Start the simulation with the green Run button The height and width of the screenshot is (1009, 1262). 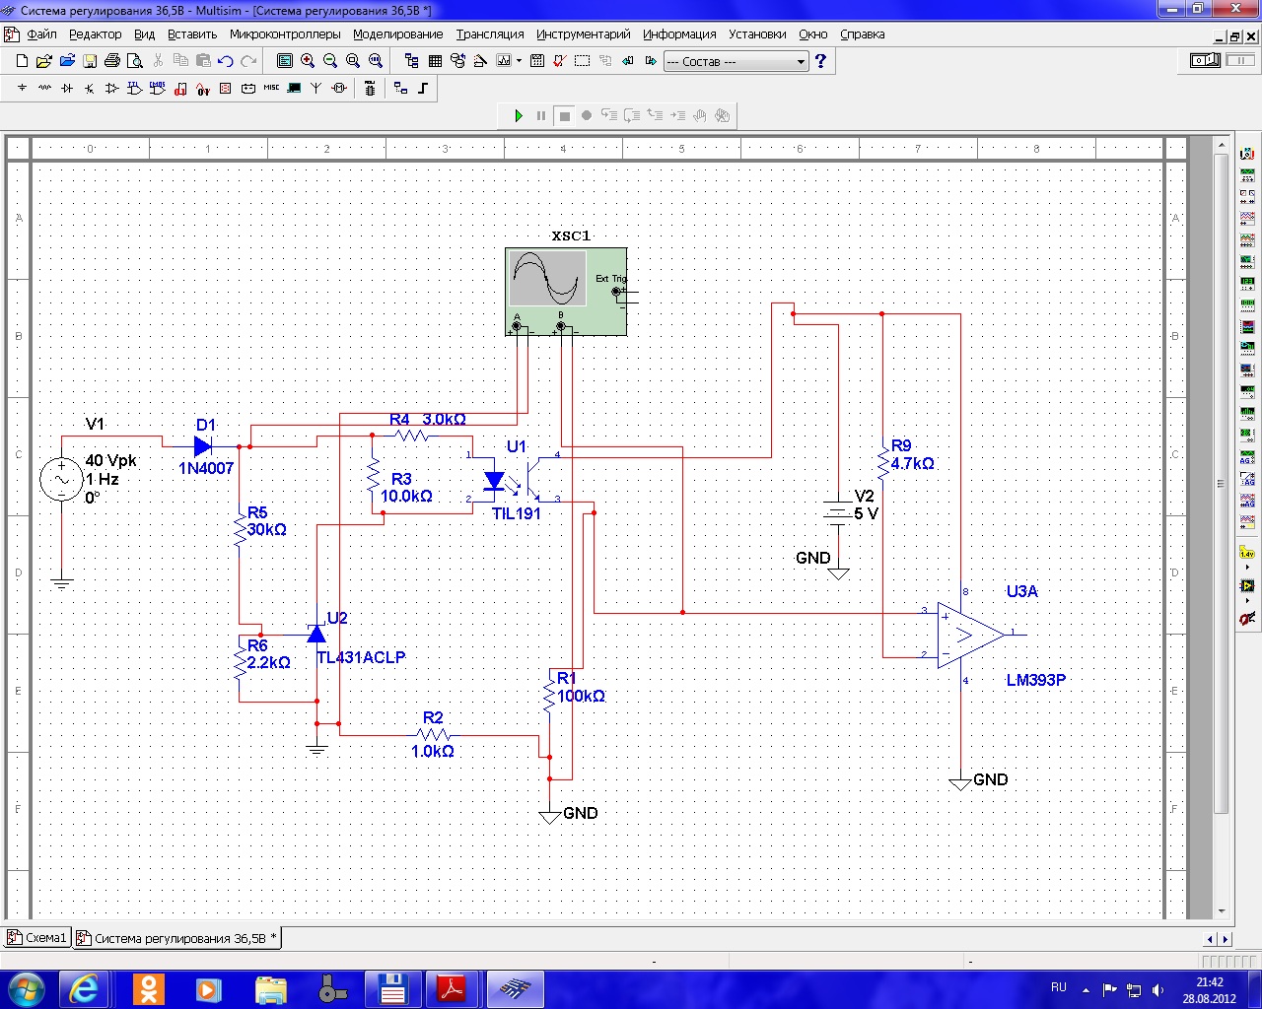point(519,115)
